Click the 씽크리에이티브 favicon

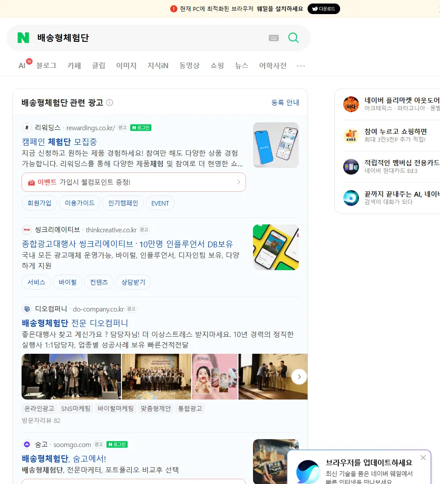click(27, 230)
